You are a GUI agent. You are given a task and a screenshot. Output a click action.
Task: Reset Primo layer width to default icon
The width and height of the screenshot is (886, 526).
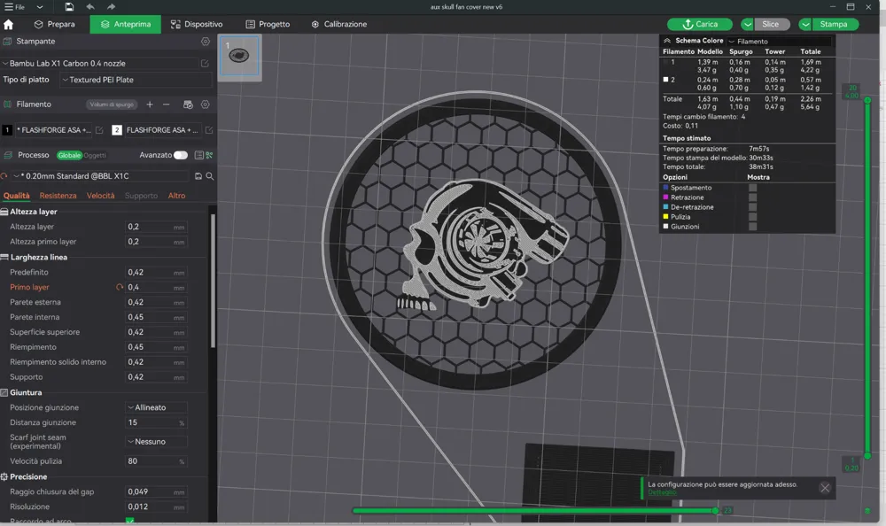(x=120, y=287)
